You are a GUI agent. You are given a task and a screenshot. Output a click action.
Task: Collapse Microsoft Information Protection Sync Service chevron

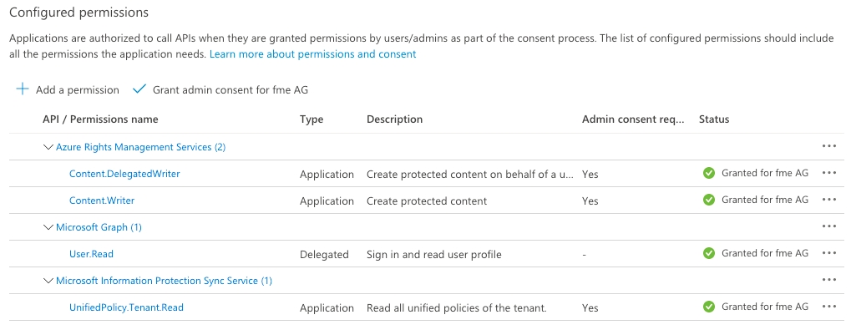point(48,282)
